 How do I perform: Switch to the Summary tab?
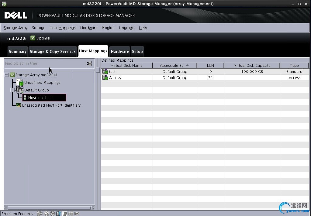[18, 52]
